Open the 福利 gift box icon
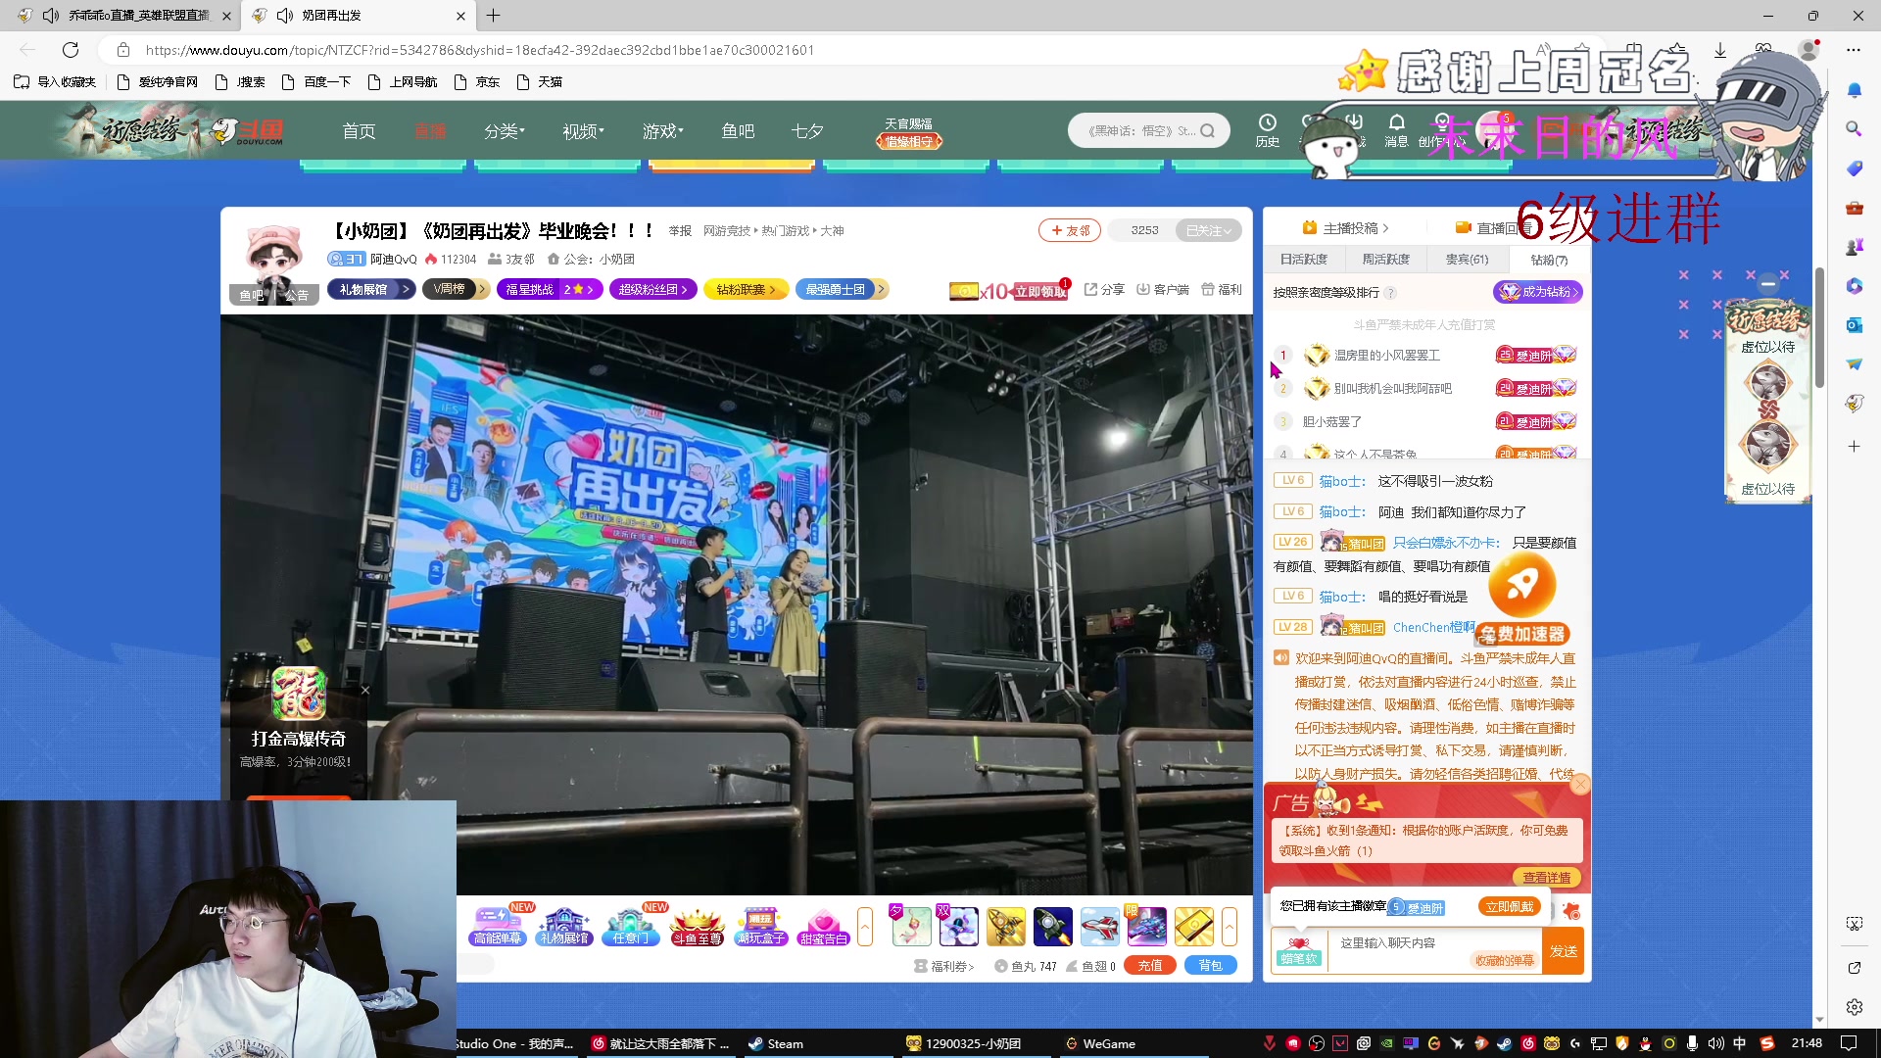Image resolution: width=1881 pixels, height=1058 pixels. [x=1222, y=289]
